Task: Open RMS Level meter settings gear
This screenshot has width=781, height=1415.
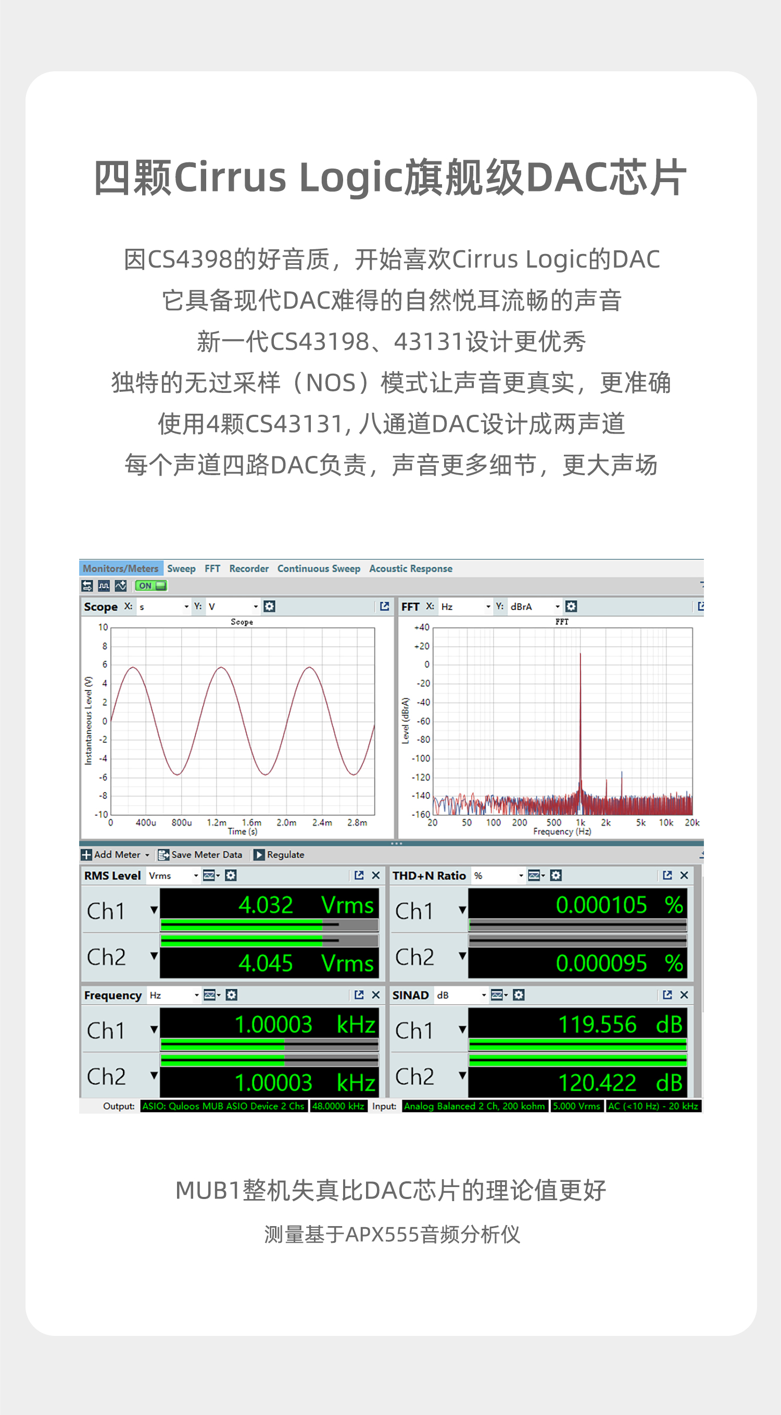Action: tap(231, 875)
